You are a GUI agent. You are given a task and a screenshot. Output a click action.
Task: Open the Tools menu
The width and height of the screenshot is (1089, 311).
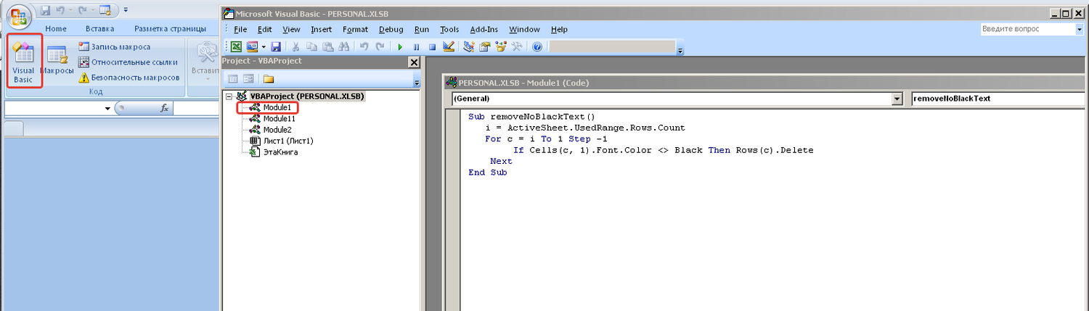449,30
